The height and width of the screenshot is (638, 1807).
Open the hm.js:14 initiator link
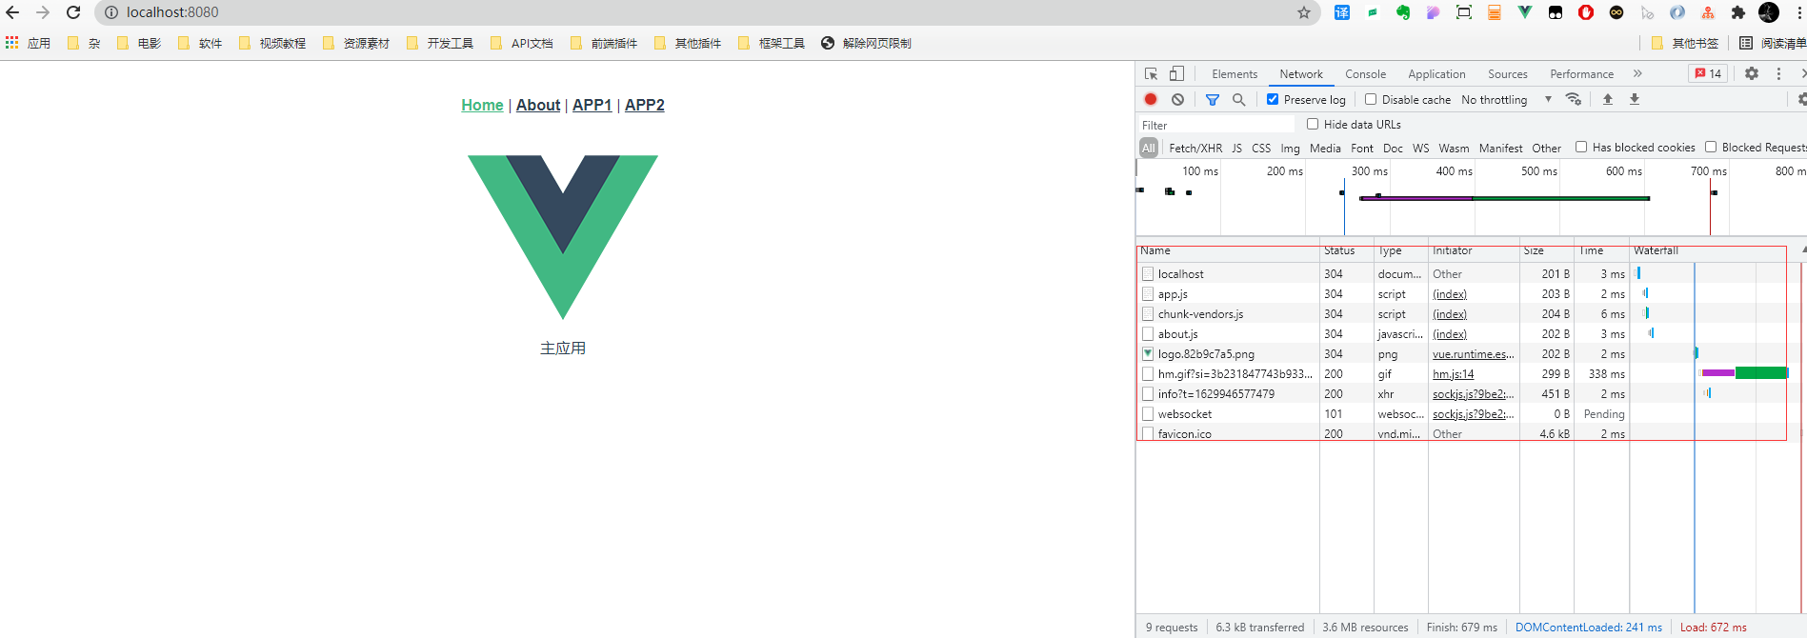pyautogui.click(x=1453, y=373)
